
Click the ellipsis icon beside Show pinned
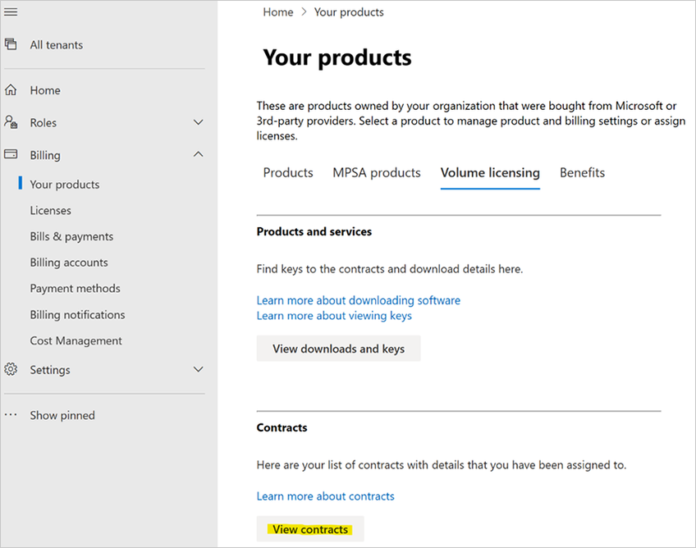click(11, 415)
